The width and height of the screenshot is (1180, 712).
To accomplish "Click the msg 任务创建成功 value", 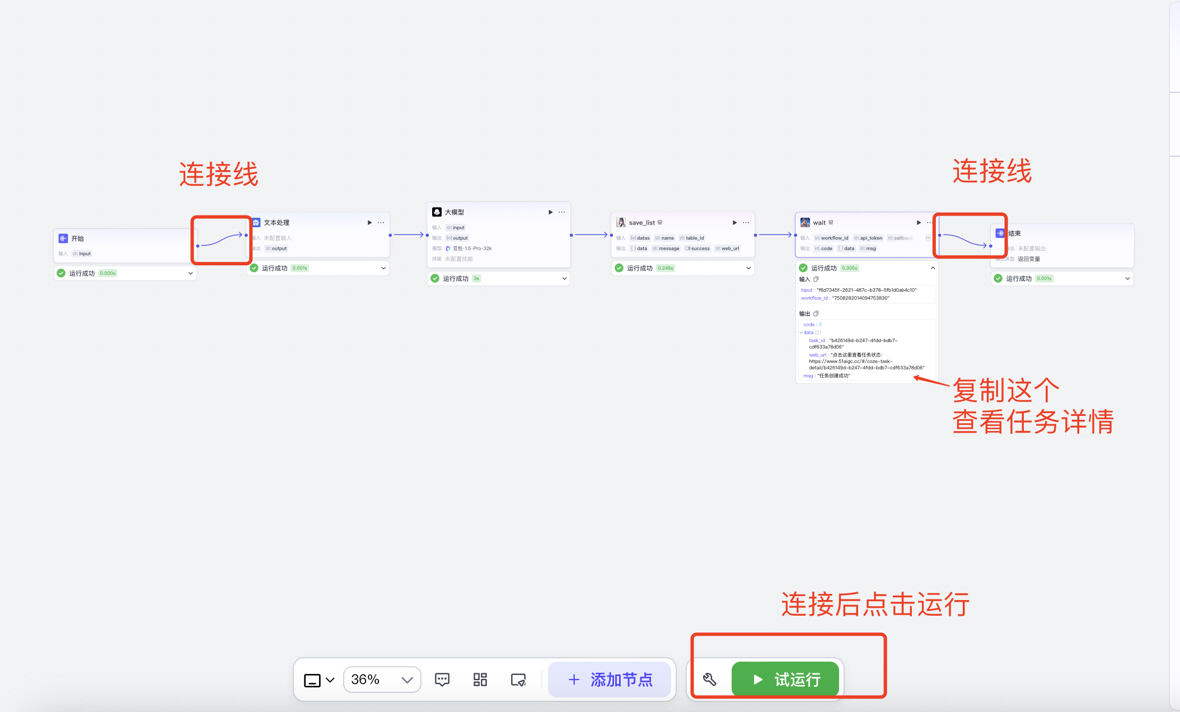I will point(834,376).
